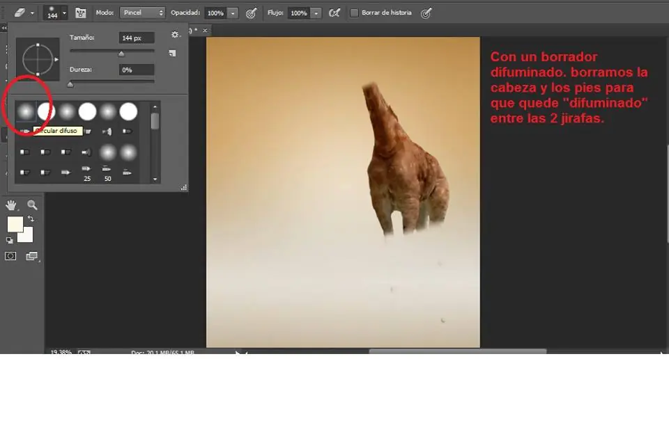Collapse the tools panel double arrows
669x432 pixels.
click(4, 28)
